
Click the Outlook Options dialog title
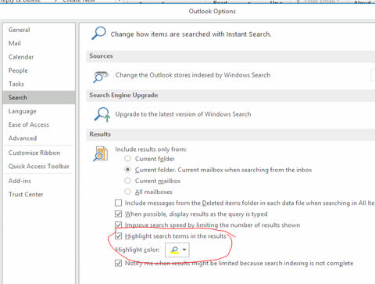pos(212,12)
